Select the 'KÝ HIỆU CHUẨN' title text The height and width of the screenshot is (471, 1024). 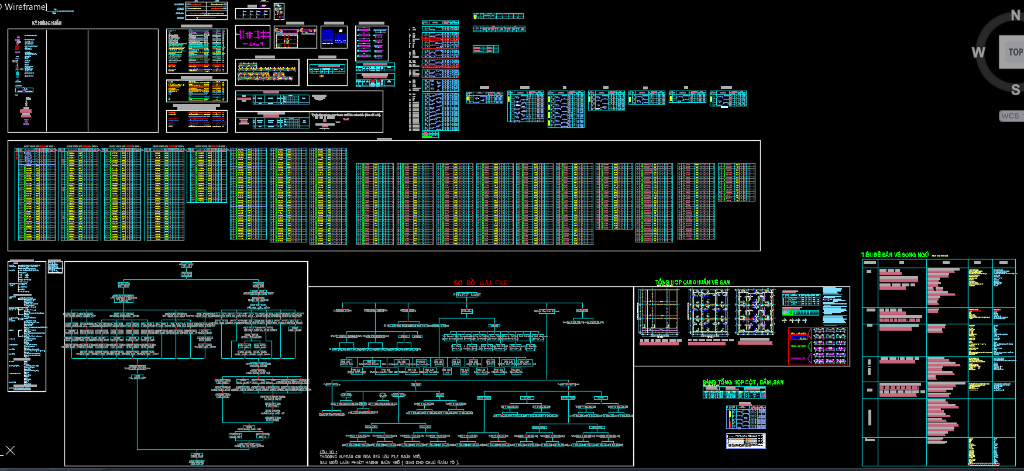tap(46, 23)
